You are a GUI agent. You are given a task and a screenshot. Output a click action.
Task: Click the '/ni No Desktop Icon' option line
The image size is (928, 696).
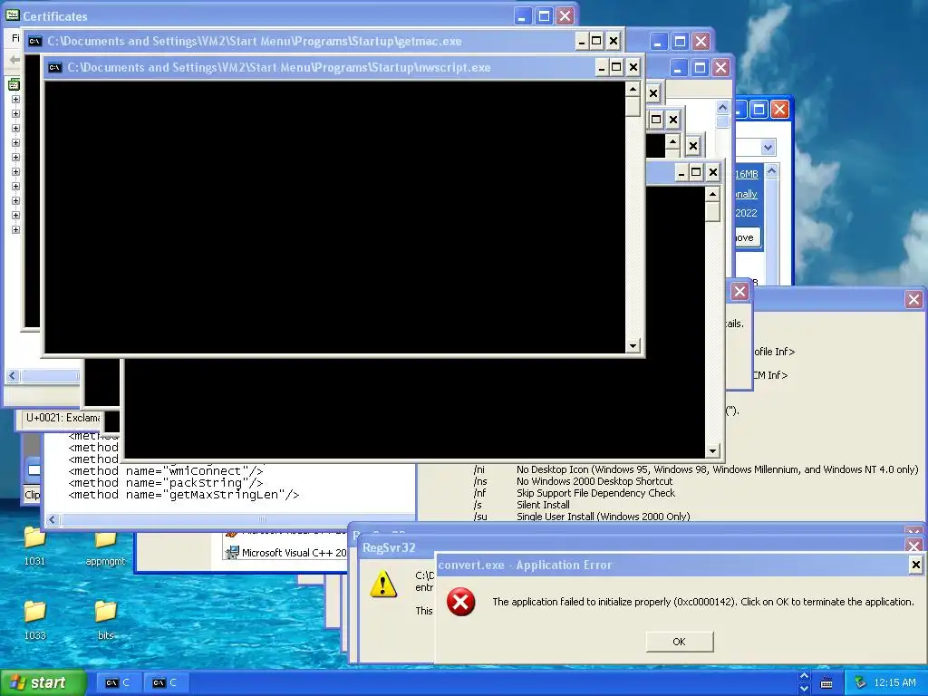(696, 469)
